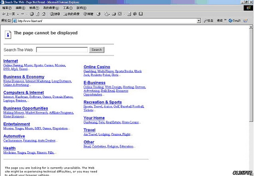Screen dimensions: 255x176
Task: Open the Travel heading link
Action: pos(89,130)
